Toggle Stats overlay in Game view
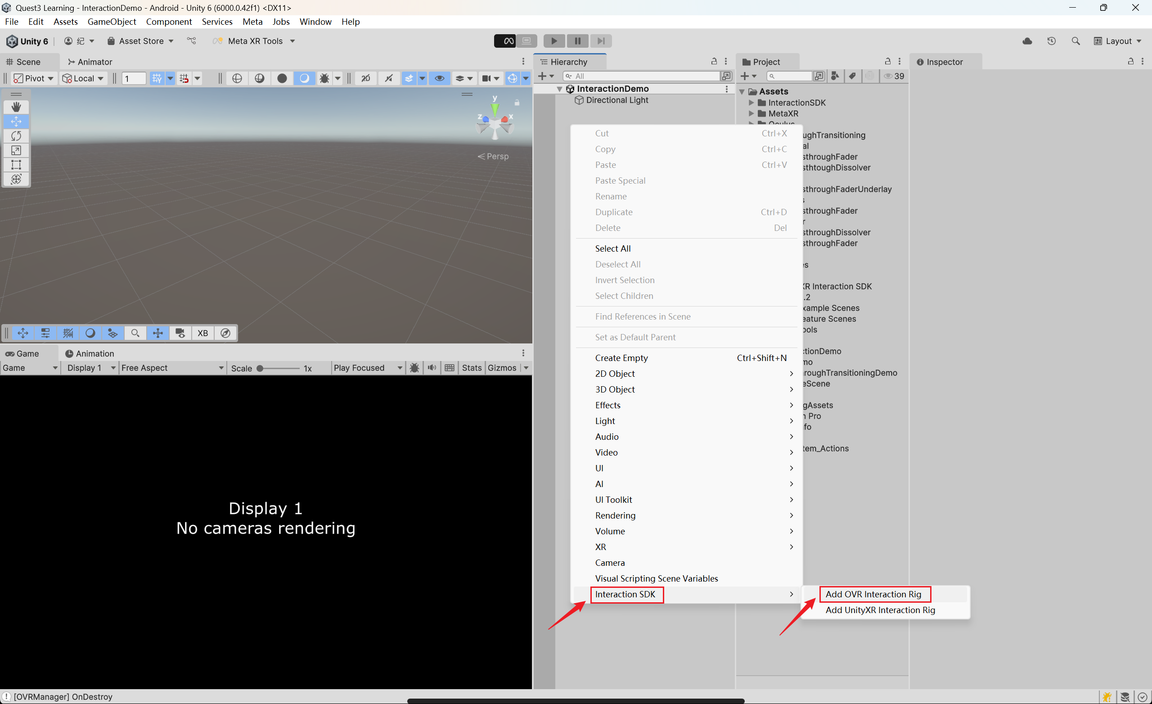The image size is (1152, 704). point(471,368)
